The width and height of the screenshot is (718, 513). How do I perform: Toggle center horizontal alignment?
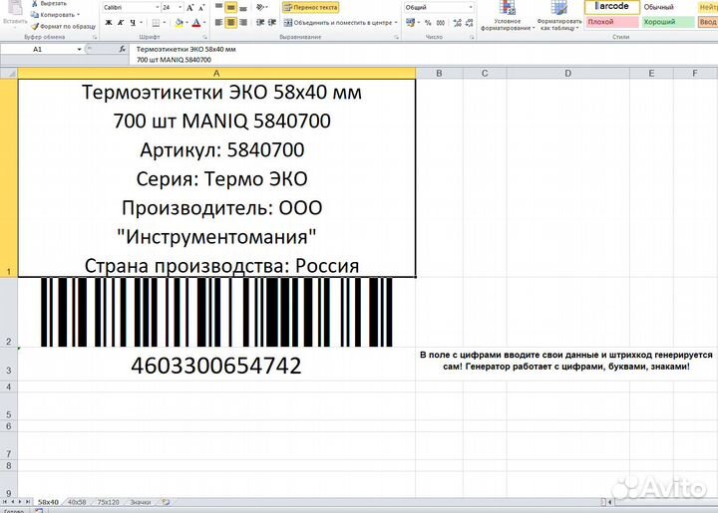click(231, 22)
